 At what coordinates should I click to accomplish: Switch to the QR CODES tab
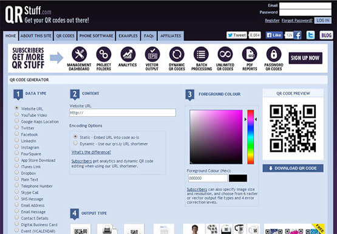[x=65, y=36]
